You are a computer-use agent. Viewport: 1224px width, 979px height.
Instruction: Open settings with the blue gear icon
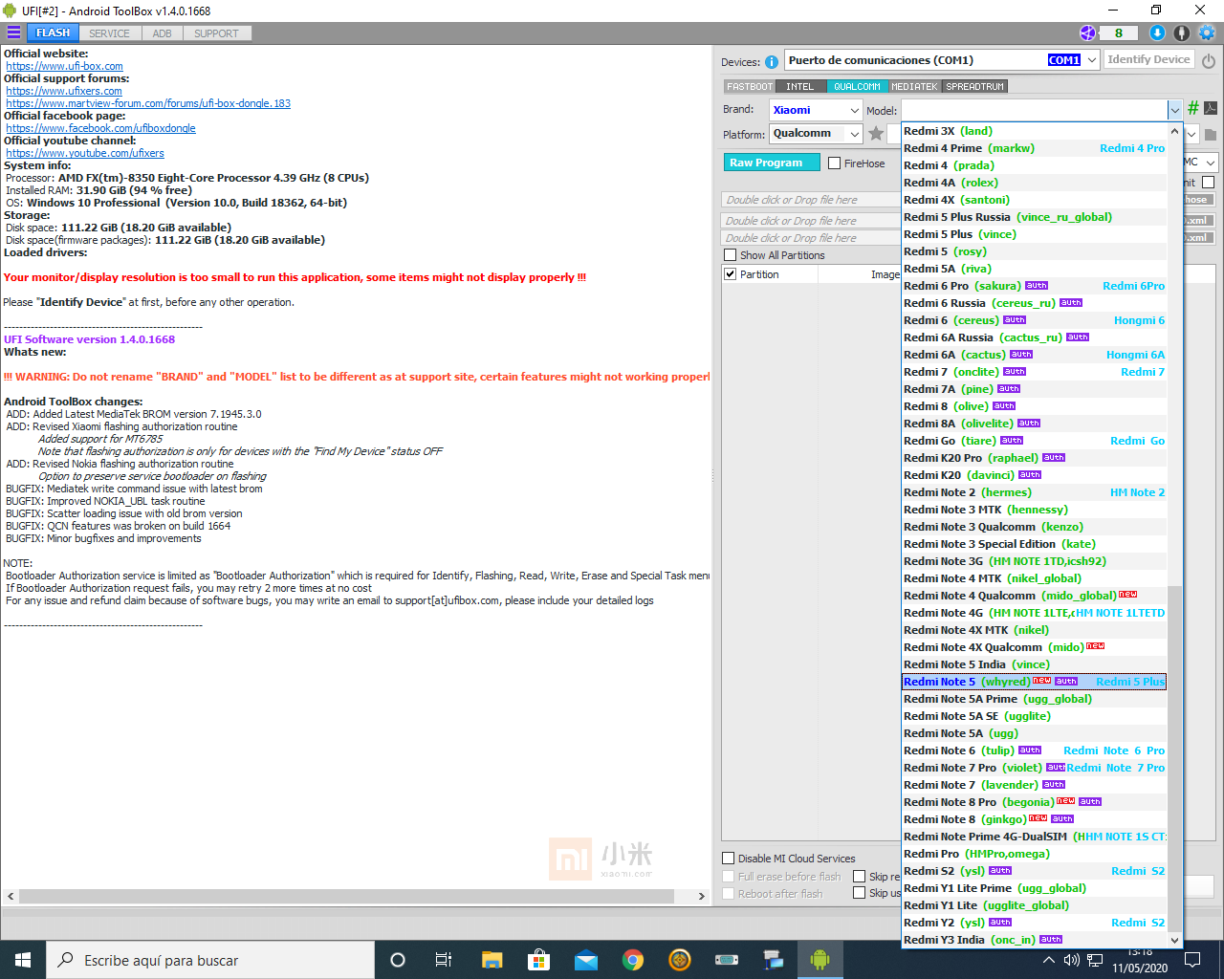tap(1207, 33)
